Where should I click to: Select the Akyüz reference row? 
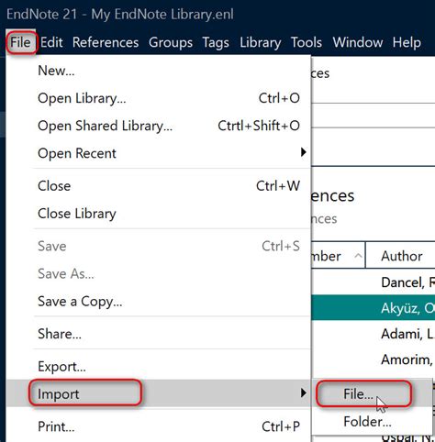(x=374, y=308)
